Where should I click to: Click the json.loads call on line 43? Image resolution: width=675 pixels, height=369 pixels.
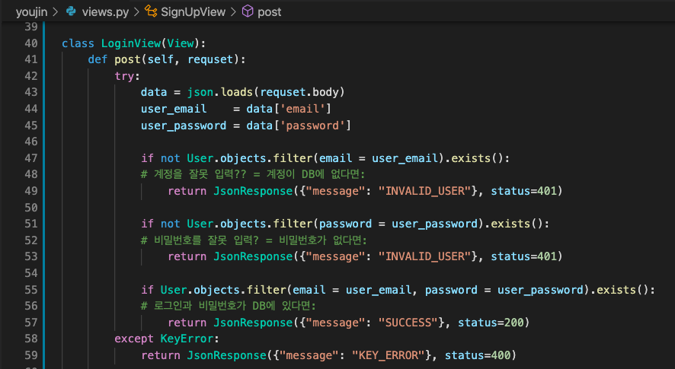click(x=219, y=92)
